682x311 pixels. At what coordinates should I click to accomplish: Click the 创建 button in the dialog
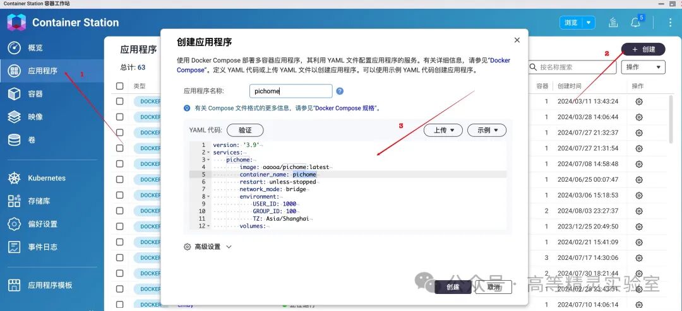click(453, 287)
